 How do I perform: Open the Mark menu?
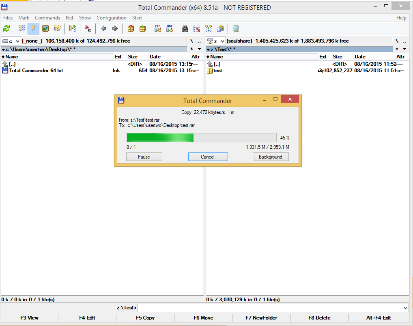pyautogui.click(x=24, y=18)
